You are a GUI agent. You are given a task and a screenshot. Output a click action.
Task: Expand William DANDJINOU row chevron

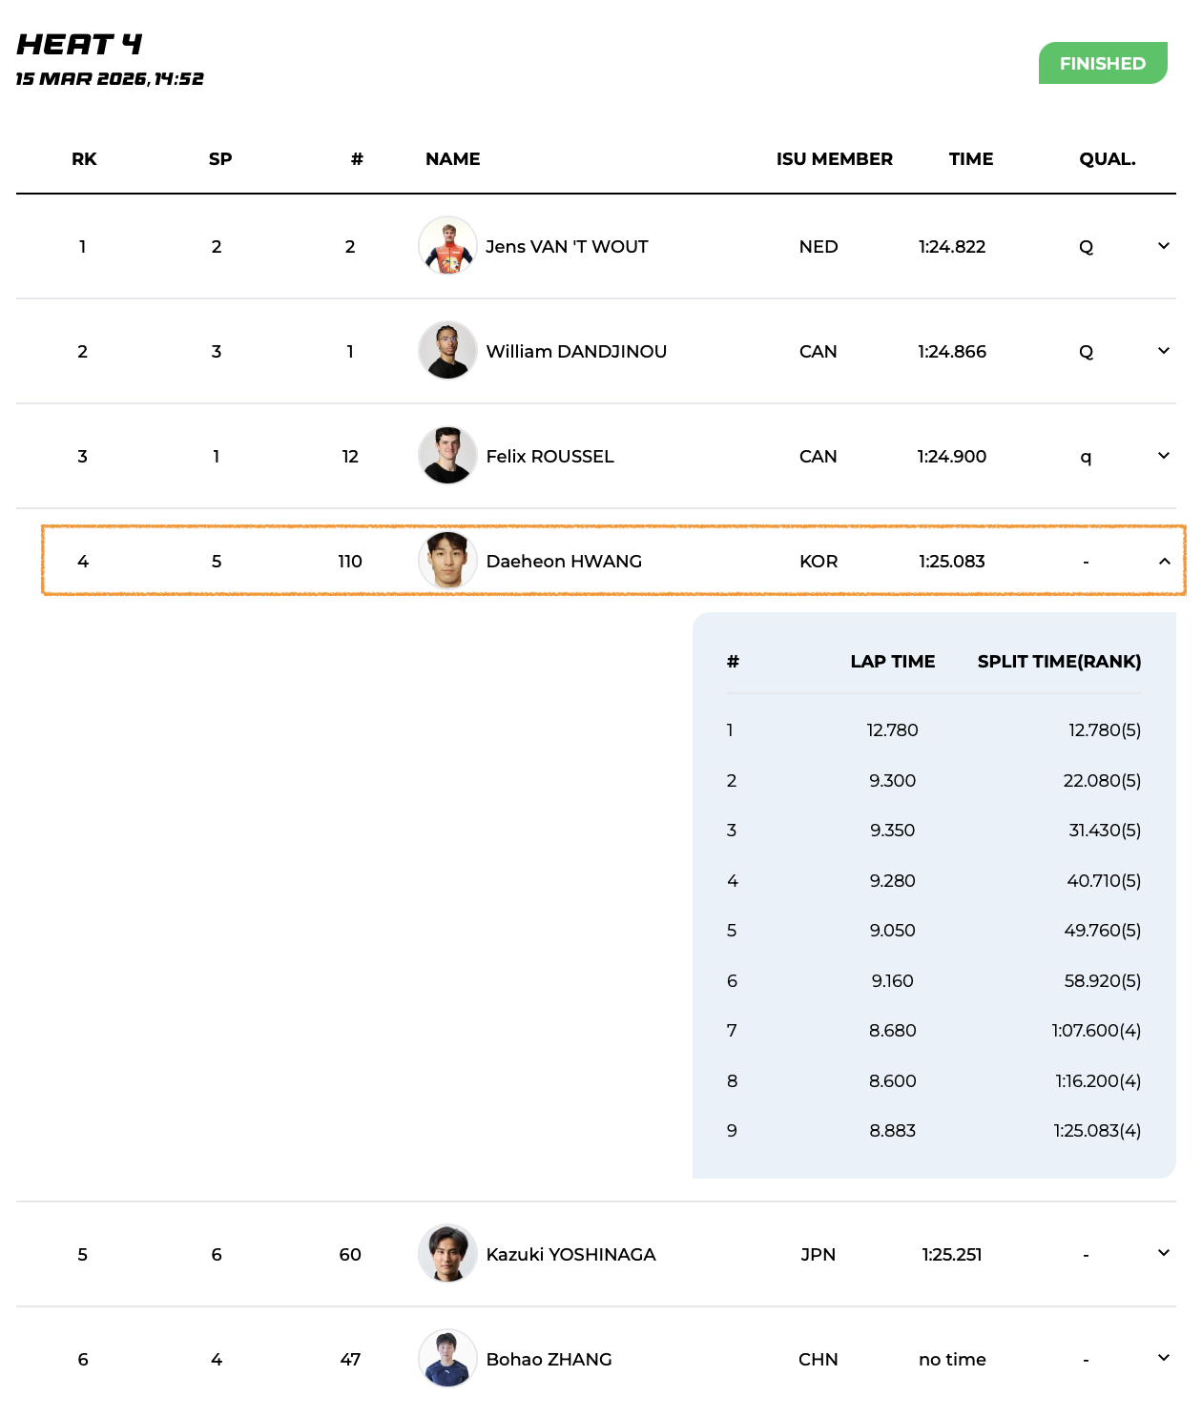pyautogui.click(x=1163, y=351)
